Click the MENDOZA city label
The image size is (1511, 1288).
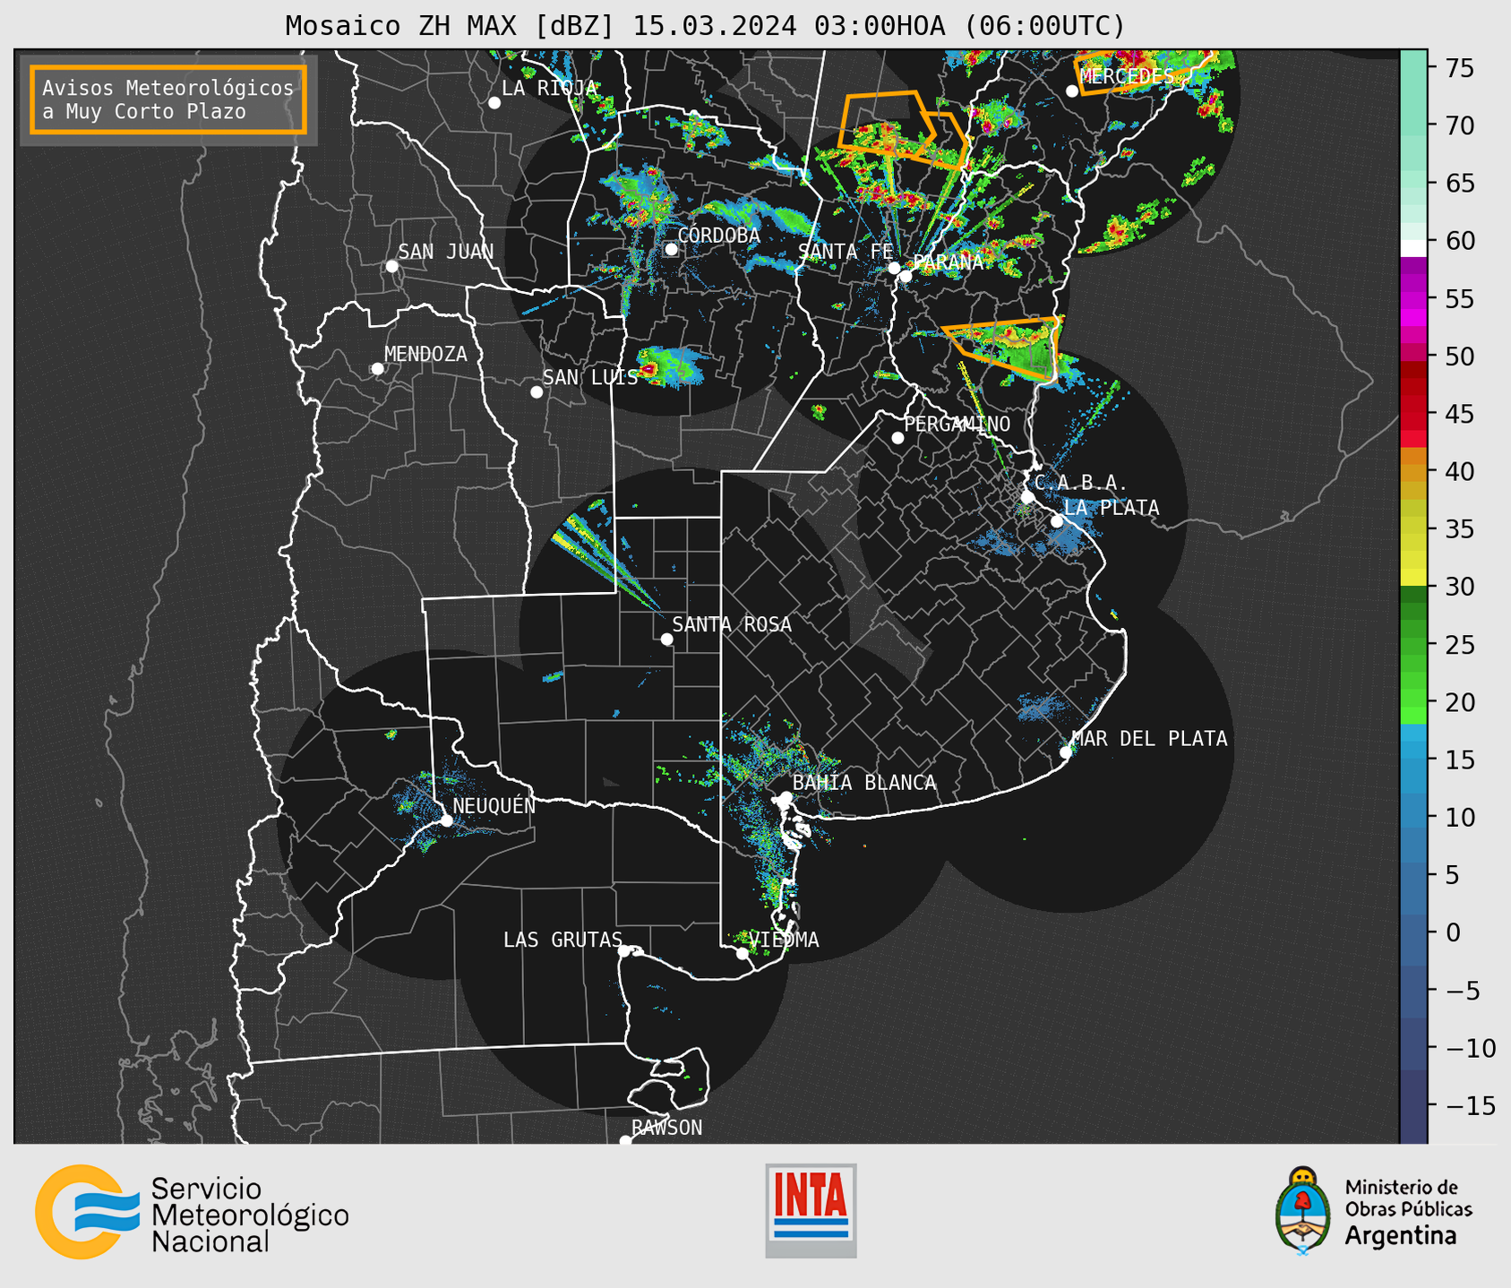[425, 354]
